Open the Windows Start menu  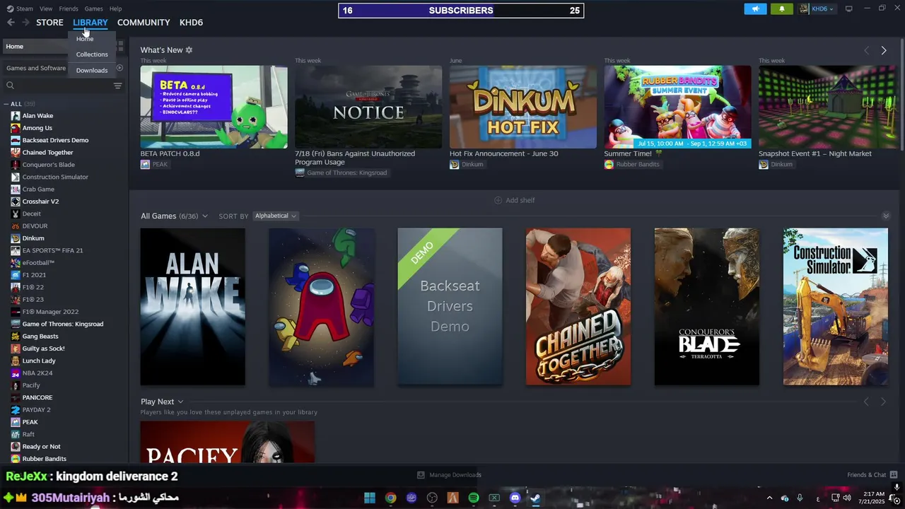click(x=370, y=498)
